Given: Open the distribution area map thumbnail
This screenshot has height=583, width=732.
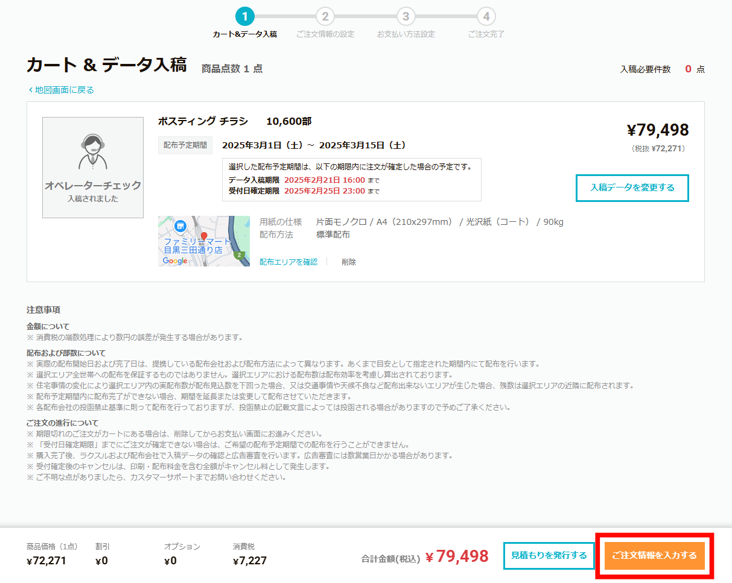Looking at the screenshot, I should [x=203, y=241].
